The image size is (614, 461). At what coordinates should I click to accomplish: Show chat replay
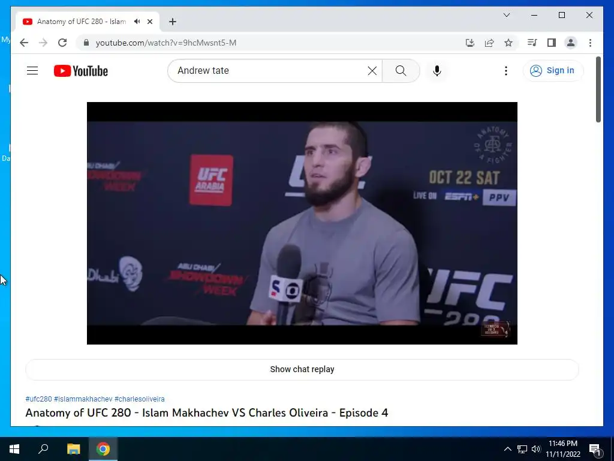[302, 369]
